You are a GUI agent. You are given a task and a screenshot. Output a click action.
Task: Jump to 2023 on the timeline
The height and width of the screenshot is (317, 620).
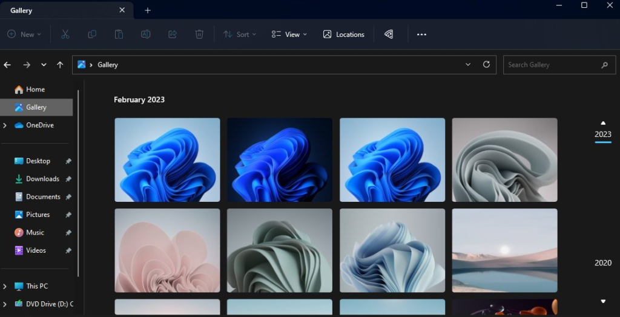pos(603,135)
